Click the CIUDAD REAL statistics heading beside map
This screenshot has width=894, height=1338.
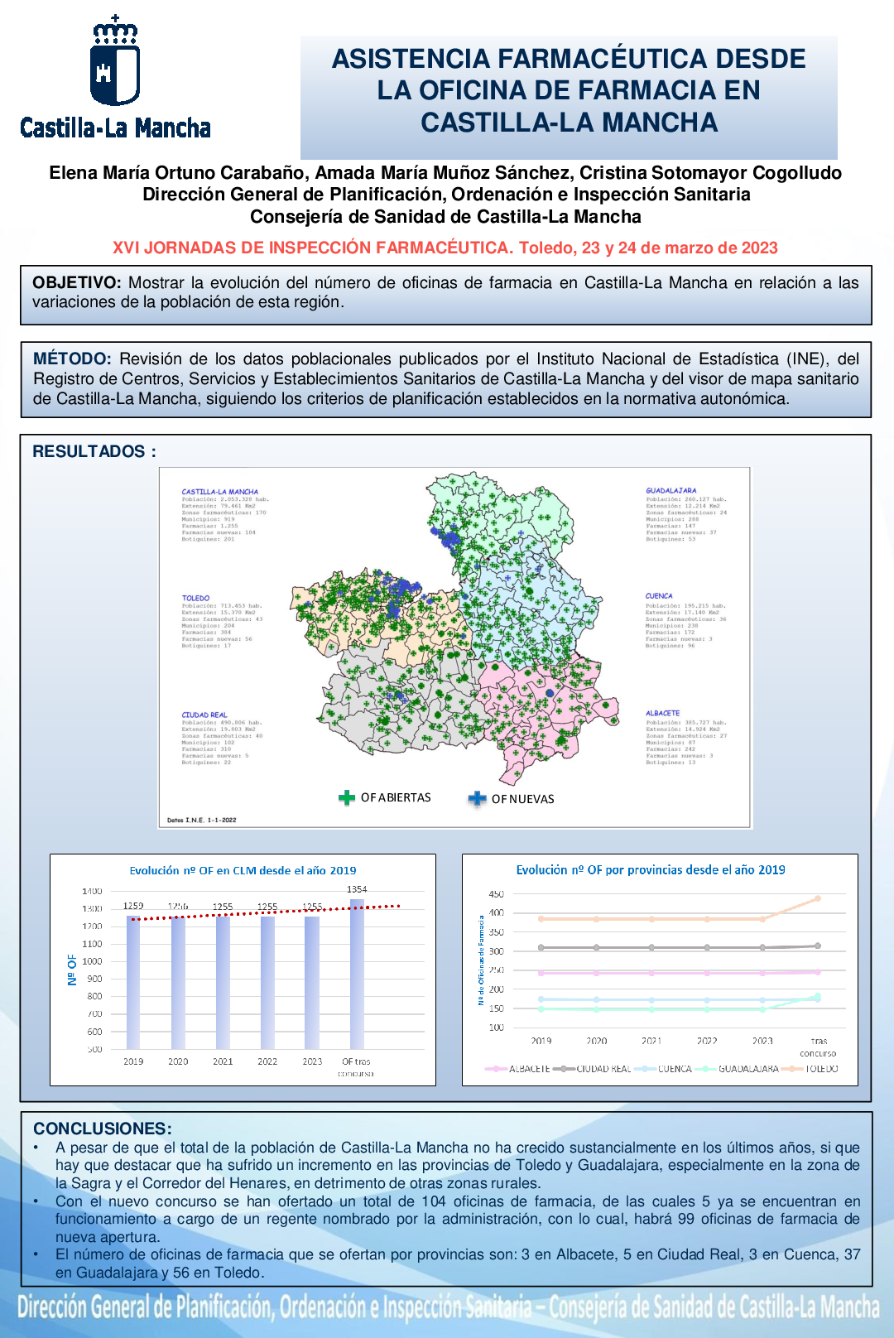[204, 715]
